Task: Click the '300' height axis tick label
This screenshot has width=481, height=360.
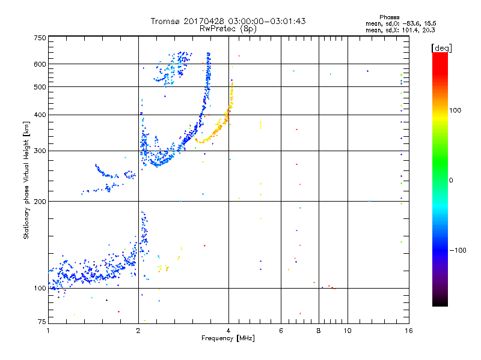Action: click(40, 151)
